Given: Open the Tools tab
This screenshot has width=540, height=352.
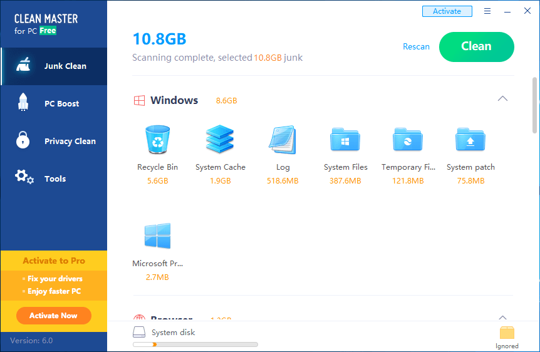Looking at the screenshot, I should (x=54, y=179).
